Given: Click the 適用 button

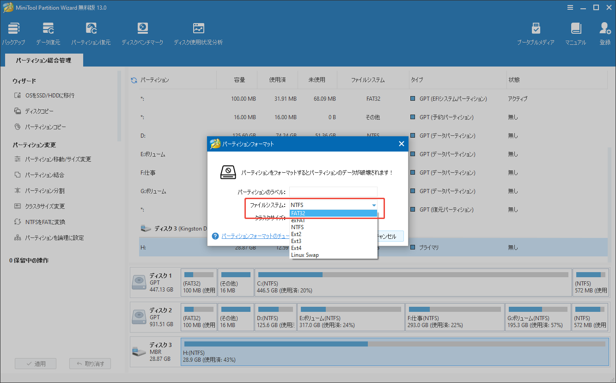Looking at the screenshot, I should click(x=35, y=364).
